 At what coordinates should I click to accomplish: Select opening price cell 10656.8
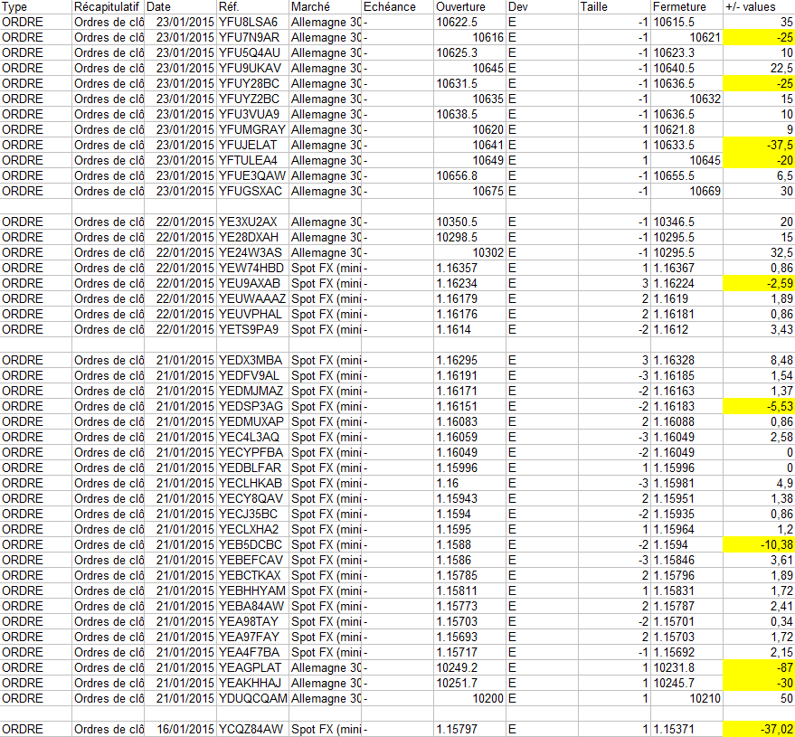pyautogui.click(x=470, y=176)
